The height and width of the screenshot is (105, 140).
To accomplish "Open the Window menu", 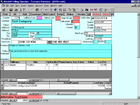I will (x=54, y=6).
